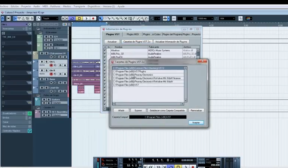Select the Object Selection arrow tool
The height and width of the screenshot is (168, 288).
(101, 19)
